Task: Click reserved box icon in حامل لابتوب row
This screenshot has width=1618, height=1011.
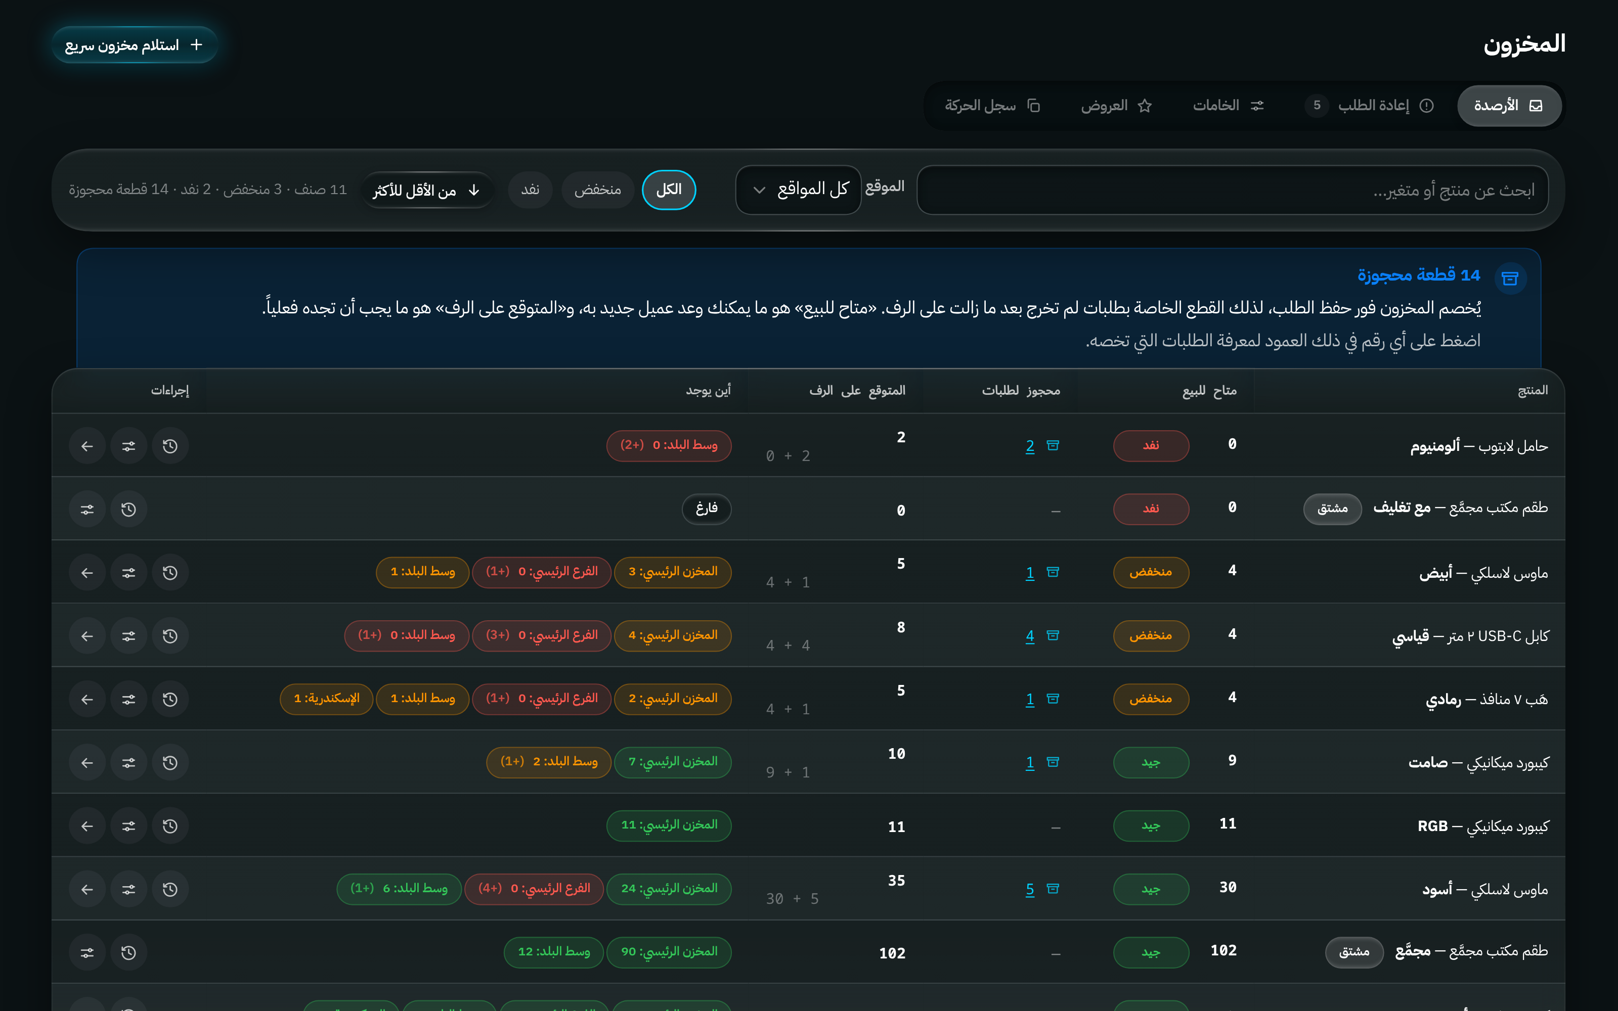Action: (x=1053, y=445)
